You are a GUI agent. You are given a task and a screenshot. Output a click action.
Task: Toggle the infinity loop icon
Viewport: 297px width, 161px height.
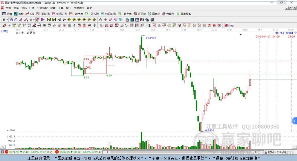point(232,26)
